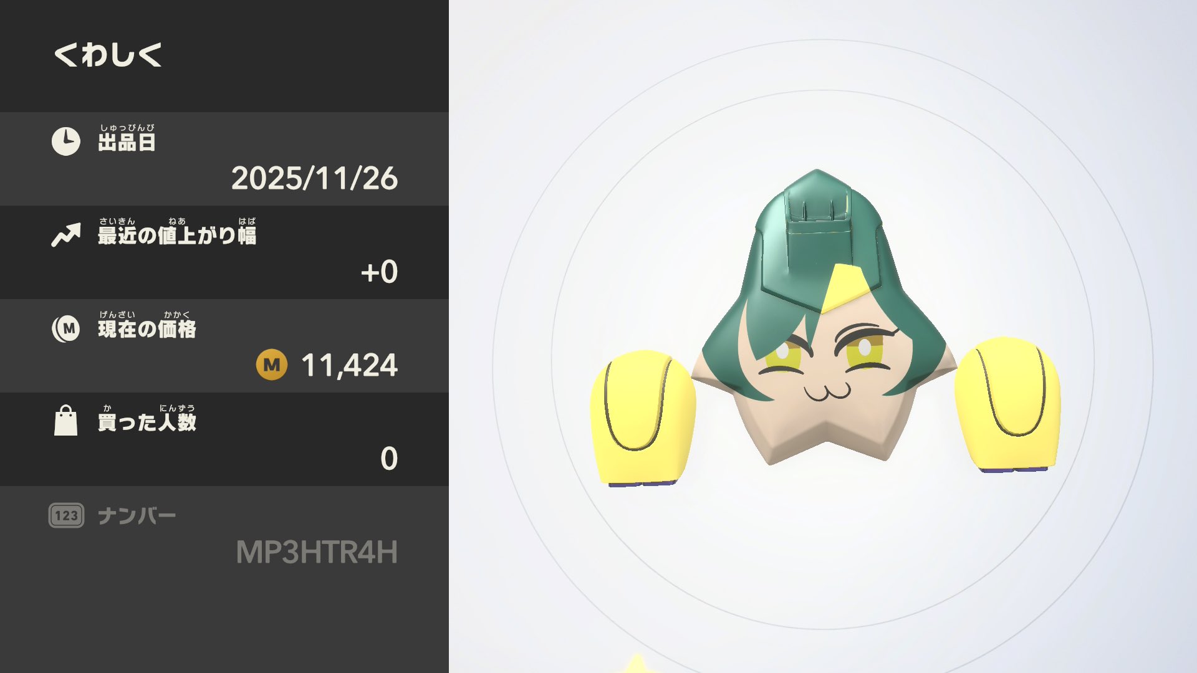Click the price value 11,424

pos(349,365)
